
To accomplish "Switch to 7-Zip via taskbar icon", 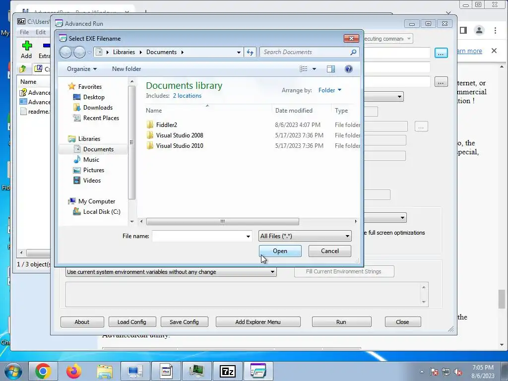I will 227,371.
